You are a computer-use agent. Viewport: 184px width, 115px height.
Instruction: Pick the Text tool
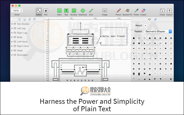click(x=66, y=12)
